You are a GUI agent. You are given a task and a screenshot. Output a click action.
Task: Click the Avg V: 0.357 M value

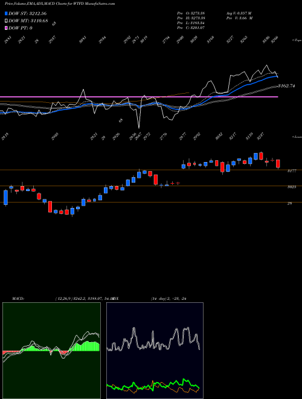tap(239, 13)
